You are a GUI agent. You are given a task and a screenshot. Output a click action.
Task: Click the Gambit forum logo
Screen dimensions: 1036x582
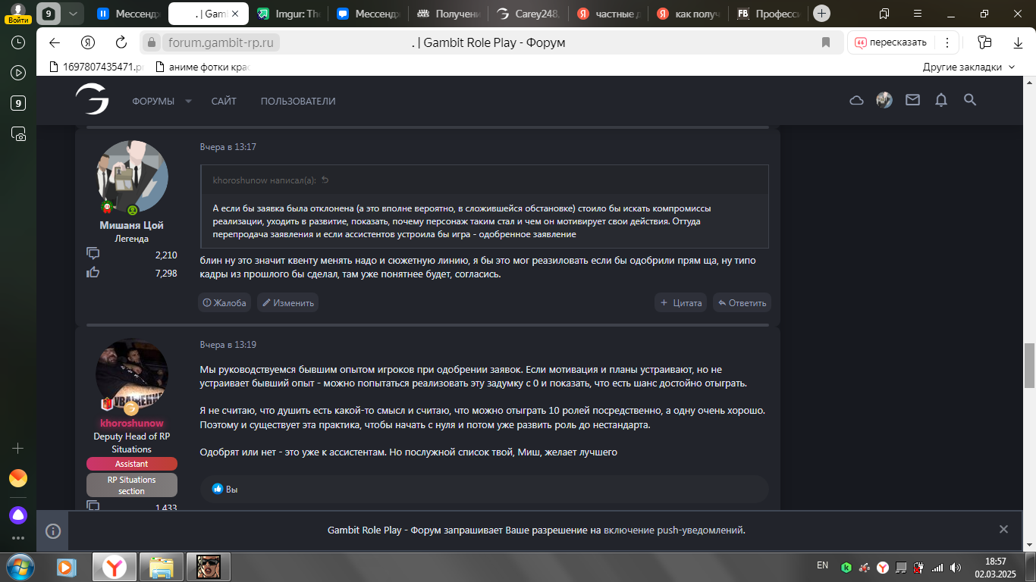(x=92, y=100)
